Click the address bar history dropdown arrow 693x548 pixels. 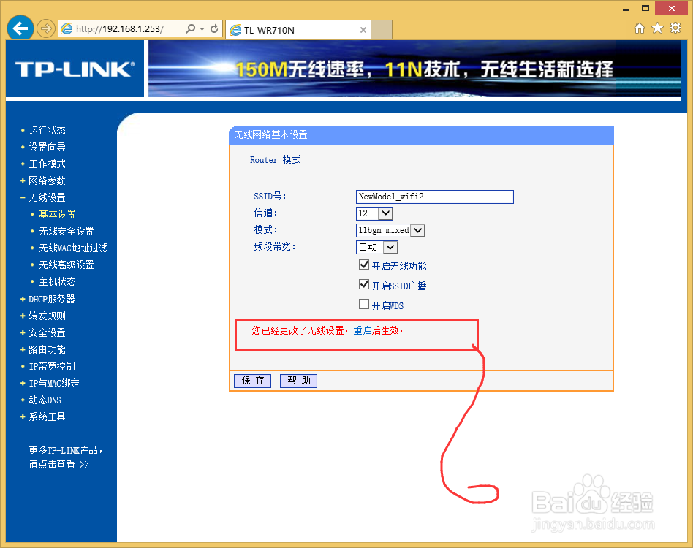pyautogui.click(x=202, y=28)
